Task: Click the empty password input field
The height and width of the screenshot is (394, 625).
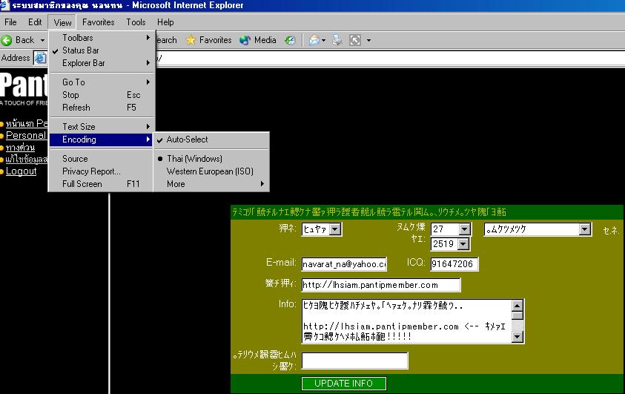Action: tap(354, 361)
